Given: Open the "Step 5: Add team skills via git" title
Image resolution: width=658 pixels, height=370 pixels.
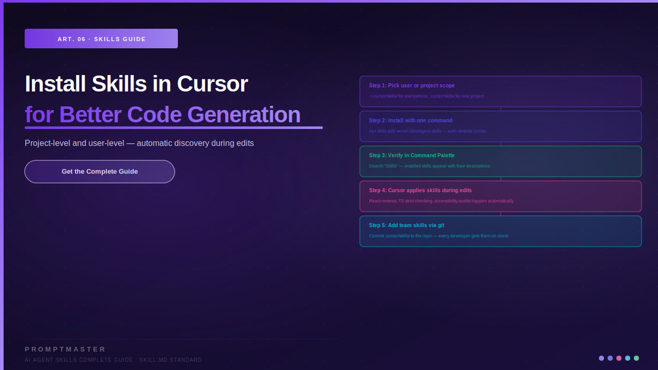Looking at the screenshot, I should point(406,225).
